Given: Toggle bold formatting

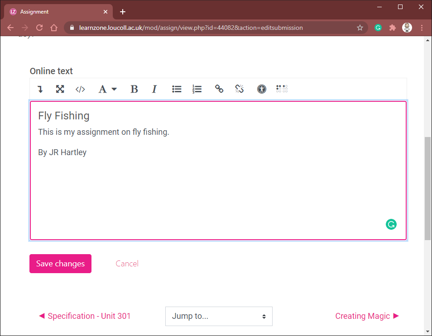Looking at the screenshot, I should point(134,89).
